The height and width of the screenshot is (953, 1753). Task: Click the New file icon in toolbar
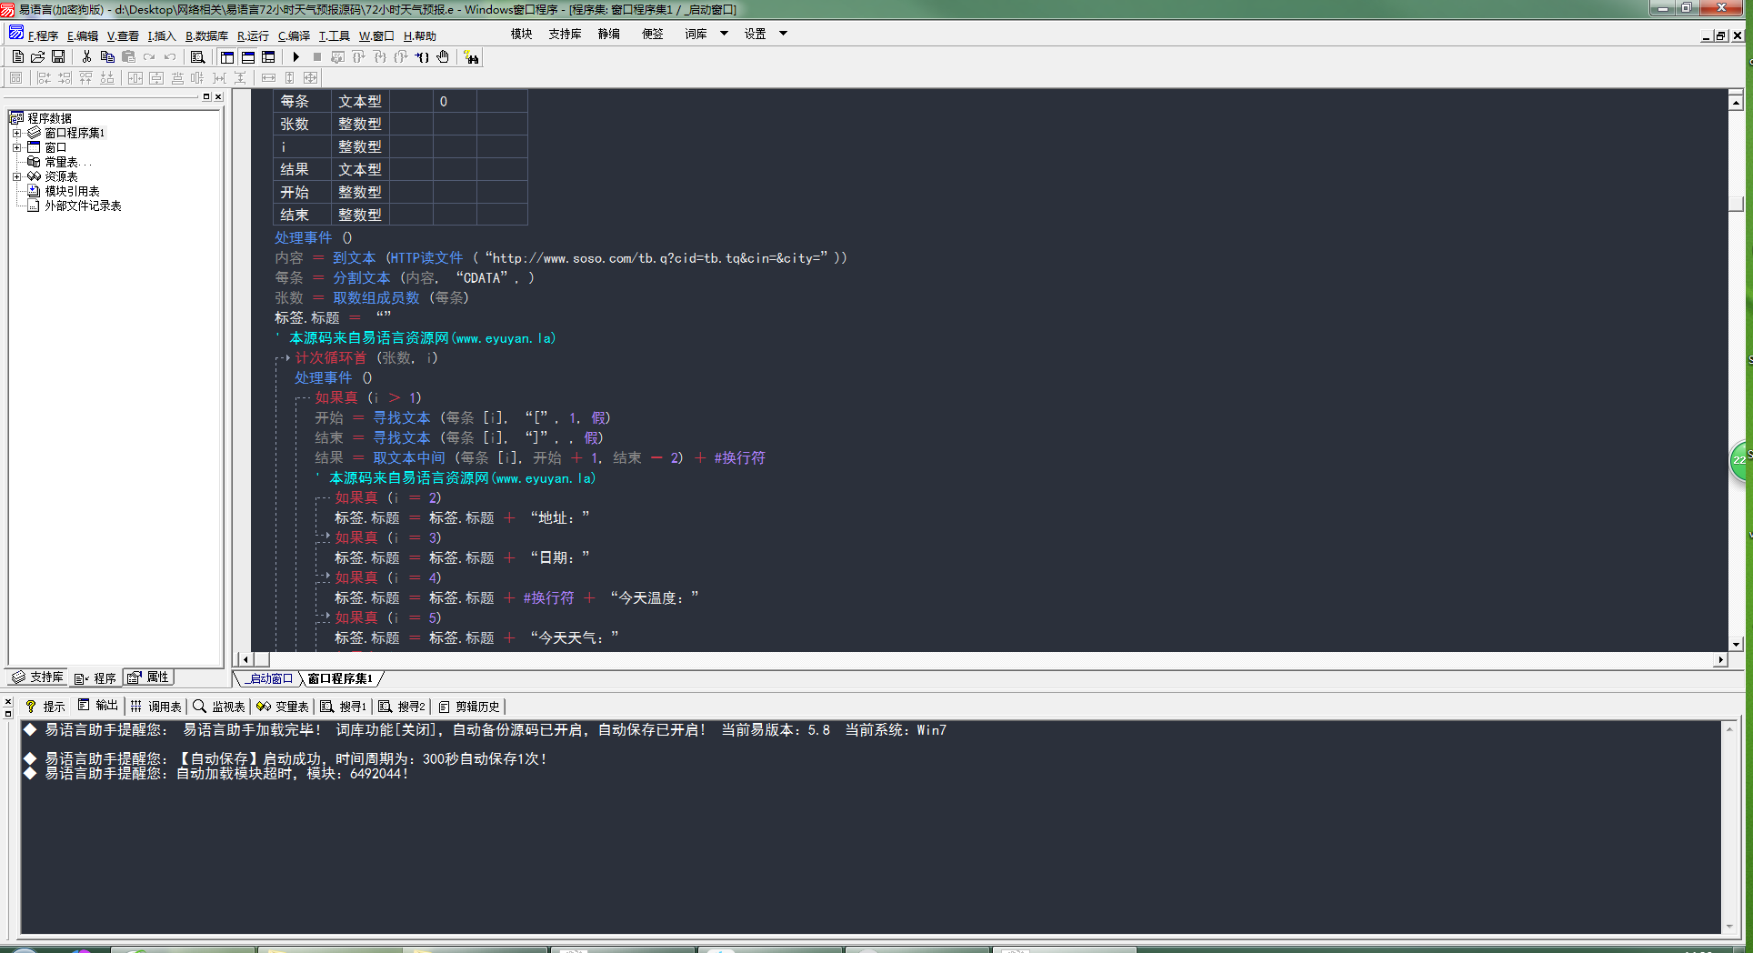[17, 56]
